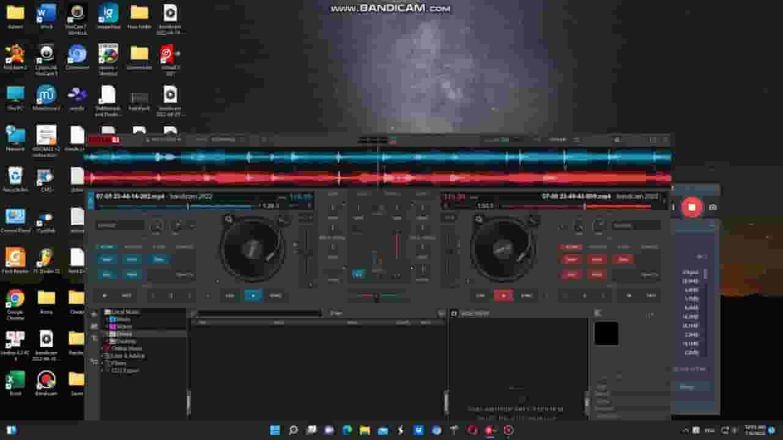The height and width of the screenshot is (440, 783).
Task: Open the left deck effect name dropdown
Action: click(119, 226)
